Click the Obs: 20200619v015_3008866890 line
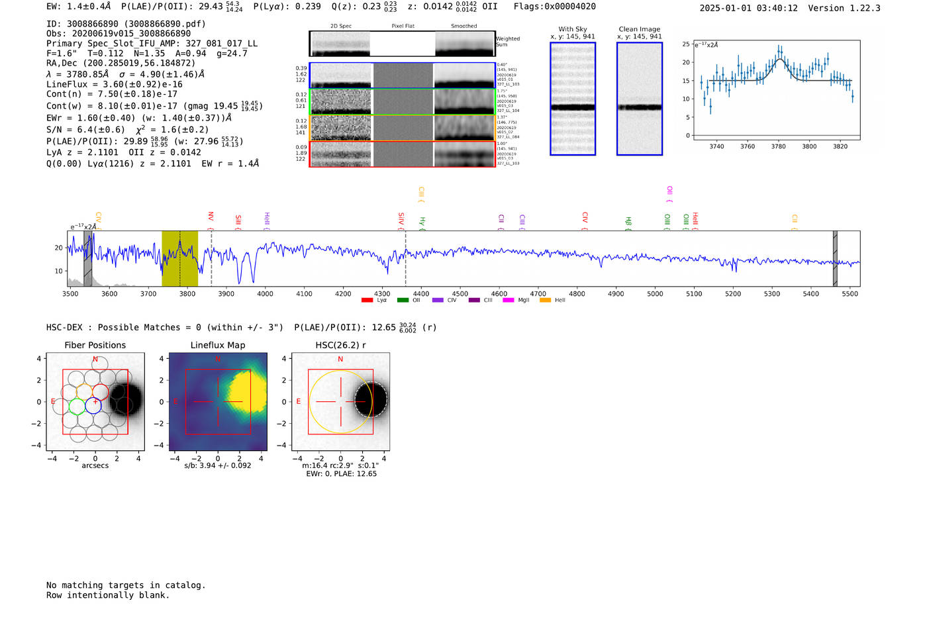 coord(119,33)
